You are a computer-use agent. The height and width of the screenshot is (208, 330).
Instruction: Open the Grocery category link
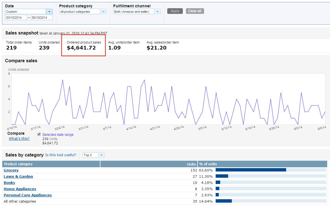coord(11,170)
